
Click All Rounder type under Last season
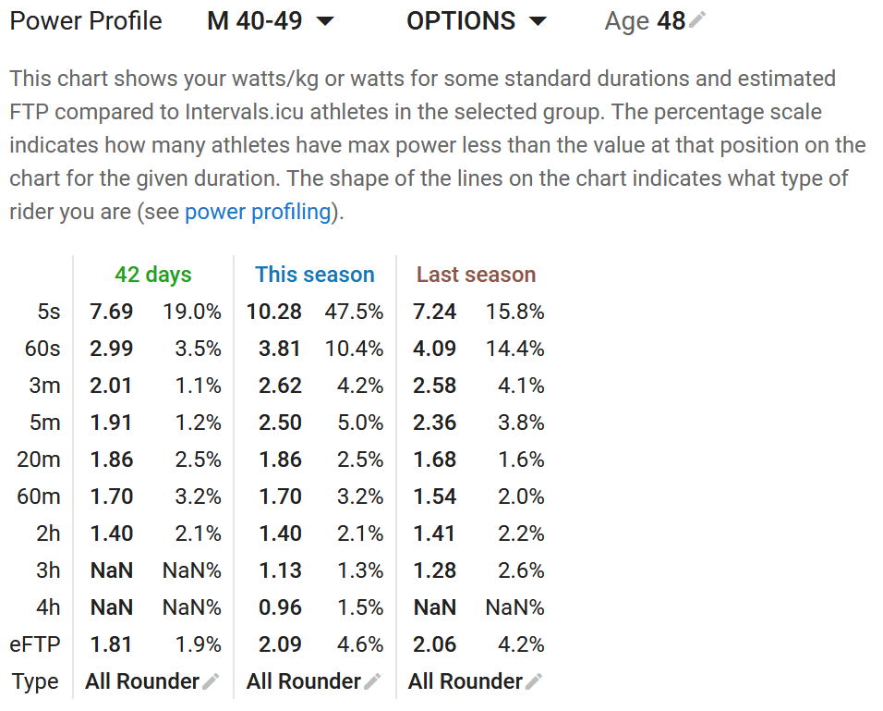(466, 681)
